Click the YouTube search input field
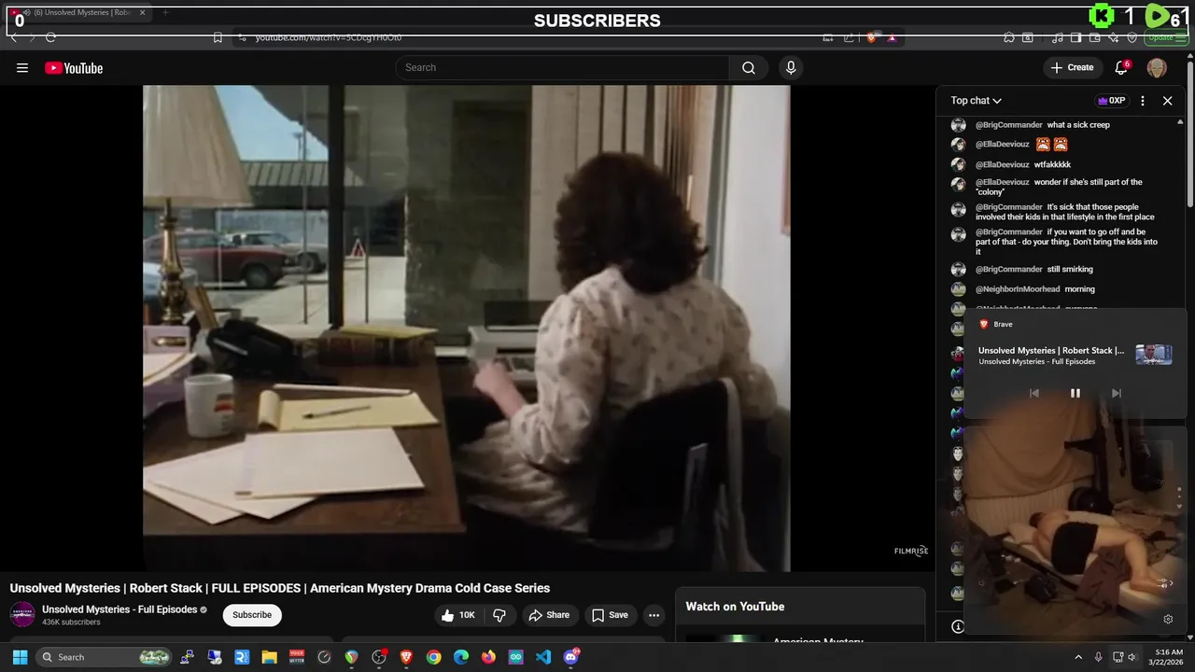 pos(562,67)
